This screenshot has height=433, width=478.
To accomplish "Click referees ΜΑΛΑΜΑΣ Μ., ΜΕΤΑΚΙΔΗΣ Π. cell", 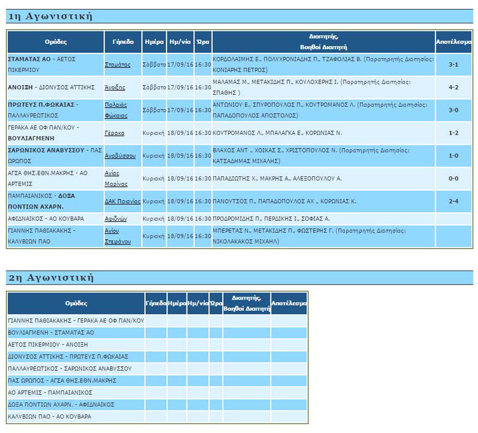I will (x=323, y=87).
